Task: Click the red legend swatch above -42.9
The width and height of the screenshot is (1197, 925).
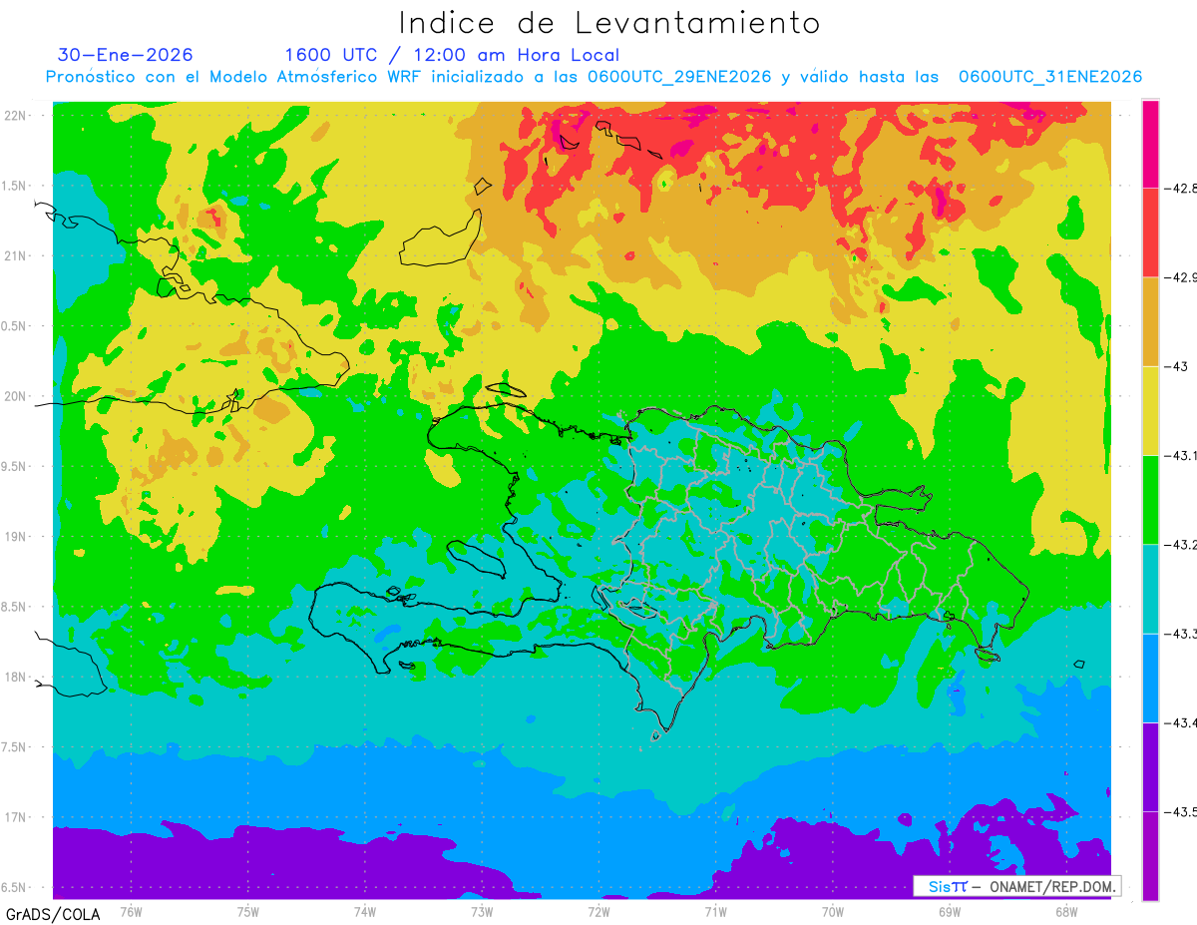Action: [1150, 232]
